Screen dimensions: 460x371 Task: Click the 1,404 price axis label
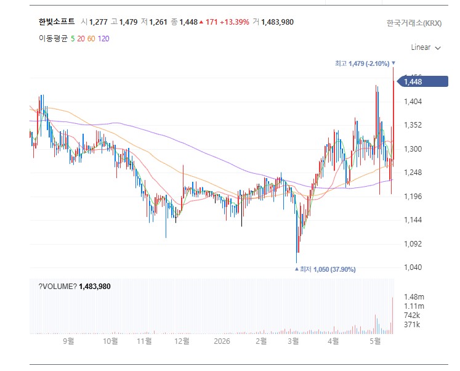point(413,102)
